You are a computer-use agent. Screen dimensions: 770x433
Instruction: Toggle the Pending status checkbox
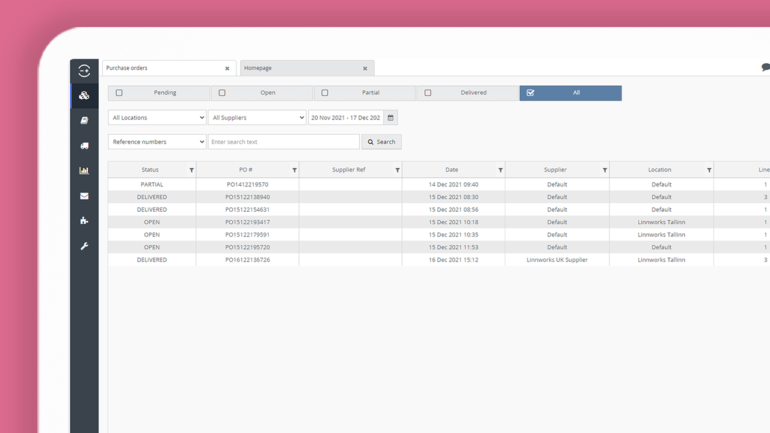(x=119, y=93)
